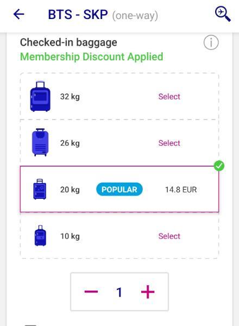
Task: Tap the 26 kg suitcase icon
Action: click(40, 142)
